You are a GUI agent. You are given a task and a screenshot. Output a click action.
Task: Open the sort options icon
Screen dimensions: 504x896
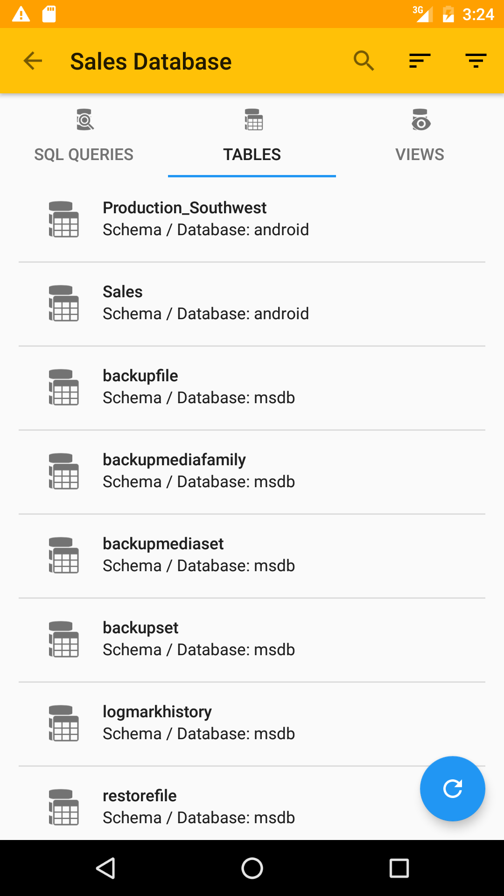420,61
